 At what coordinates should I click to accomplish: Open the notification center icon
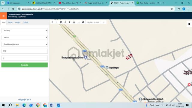(x=187, y=105)
